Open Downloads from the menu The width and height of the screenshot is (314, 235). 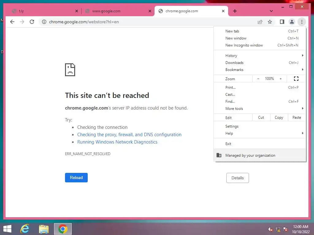(260, 62)
